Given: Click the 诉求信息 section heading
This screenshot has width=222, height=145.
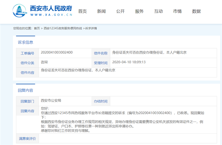Looking at the screenshot, I should pyautogui.click(x=25, y=42).
